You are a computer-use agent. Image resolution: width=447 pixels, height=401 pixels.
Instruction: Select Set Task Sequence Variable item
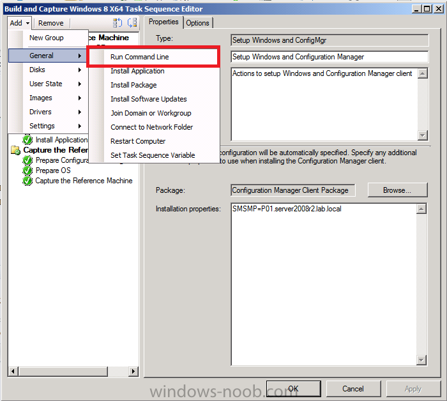coord(154,155)
